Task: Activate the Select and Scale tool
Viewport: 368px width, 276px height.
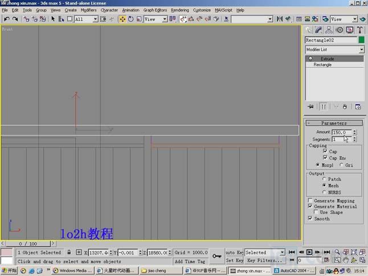Action: (x=138, y=19)
